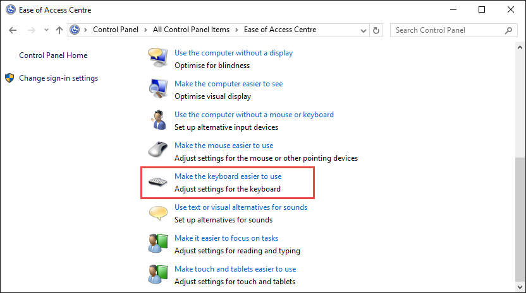This screenshot has width=526, height=293.
Task: Click the monitor with speech bubble icon
Action: coord(157,57)
